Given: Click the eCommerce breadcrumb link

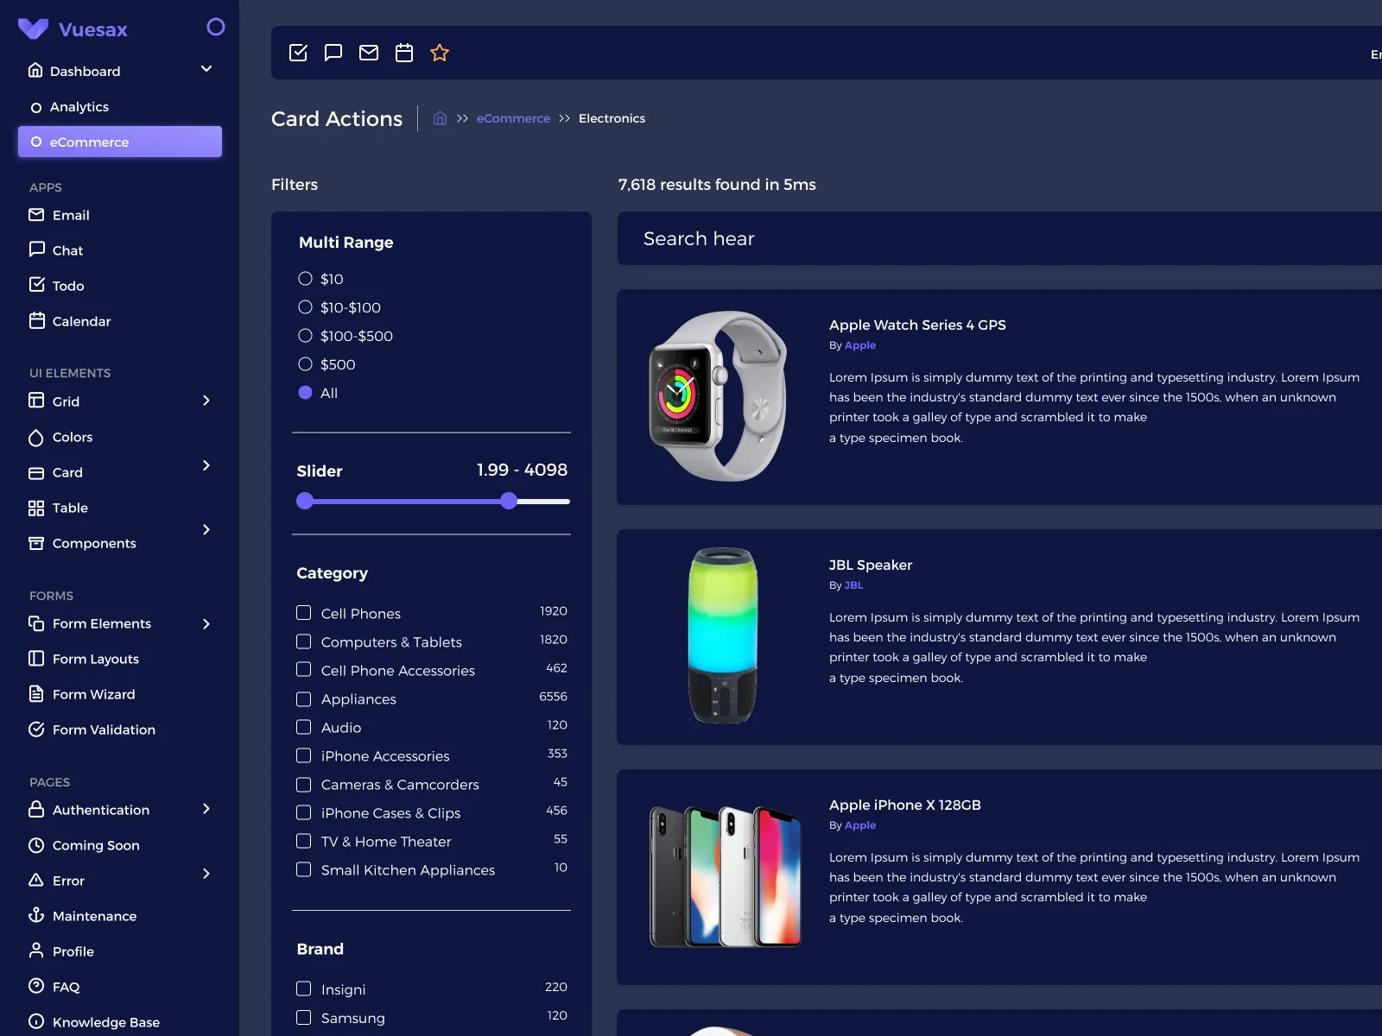Looking at the screenshot, I should click(x=513, y=117).
